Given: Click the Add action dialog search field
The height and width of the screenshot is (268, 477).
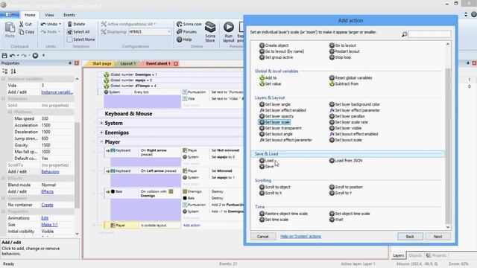Looking at the screenshot, I should (429, 34).
